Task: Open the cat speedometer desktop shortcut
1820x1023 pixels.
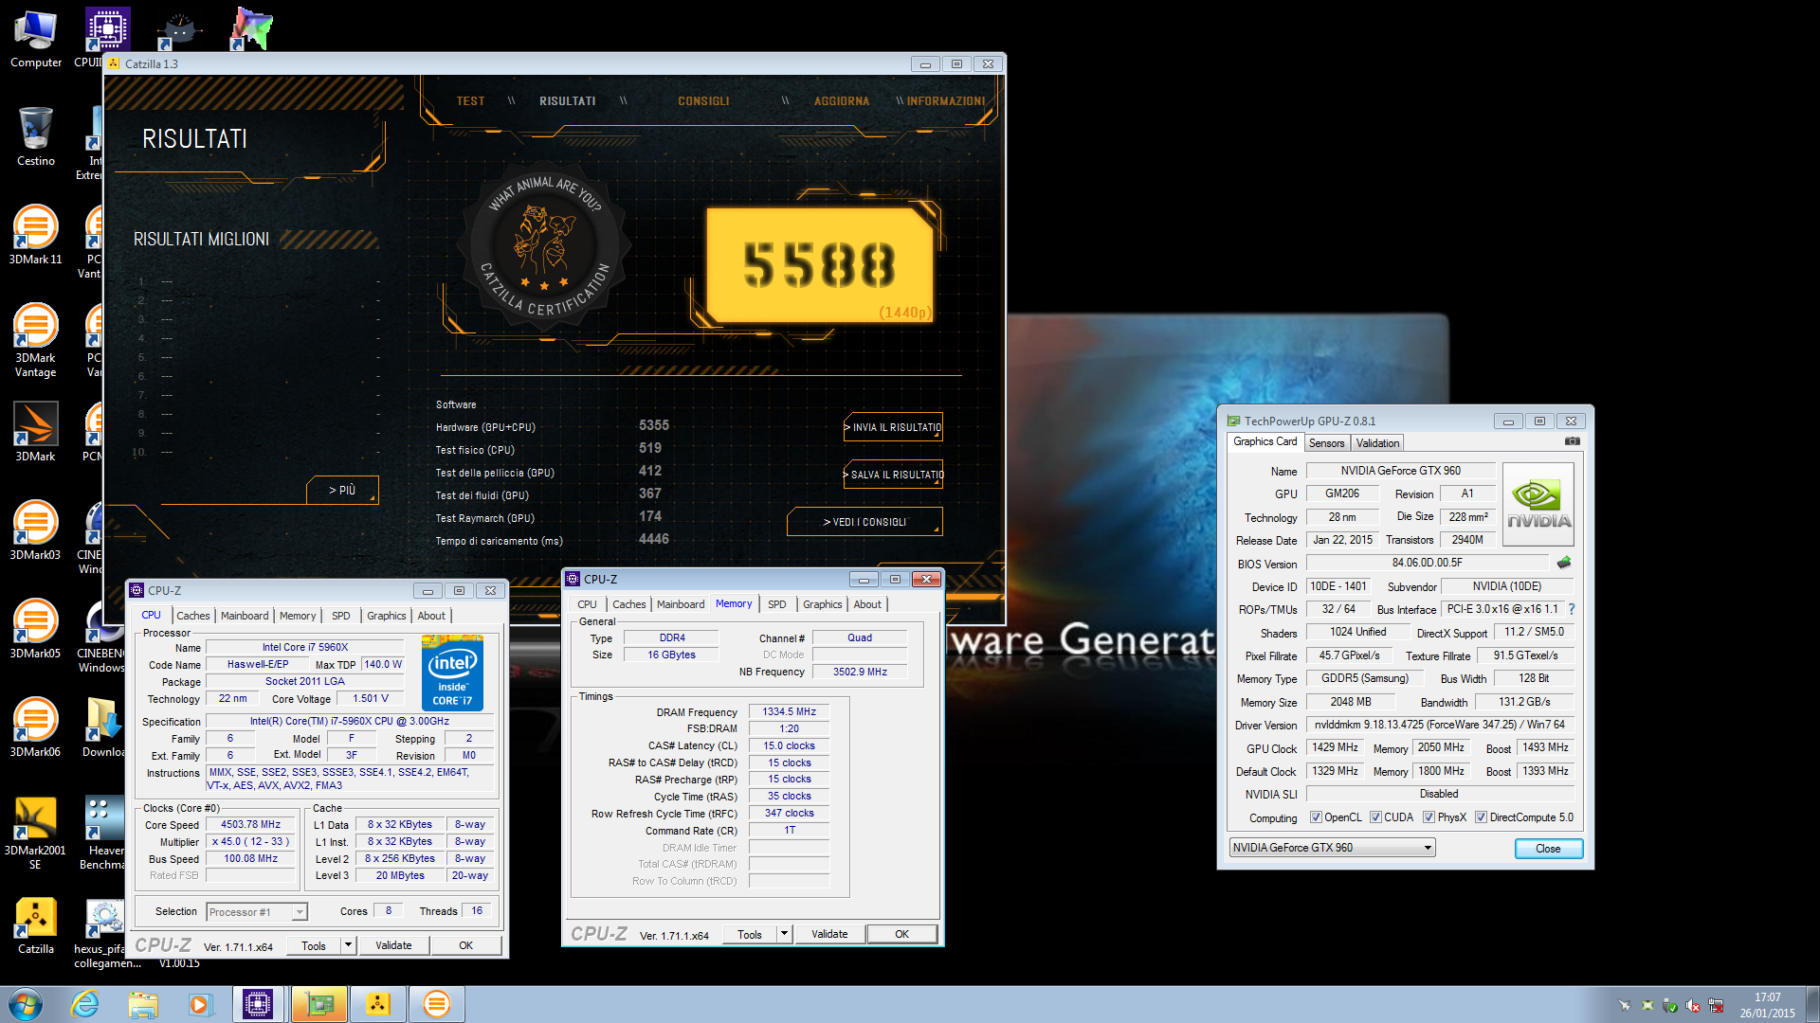Action: tap(178, 30)
